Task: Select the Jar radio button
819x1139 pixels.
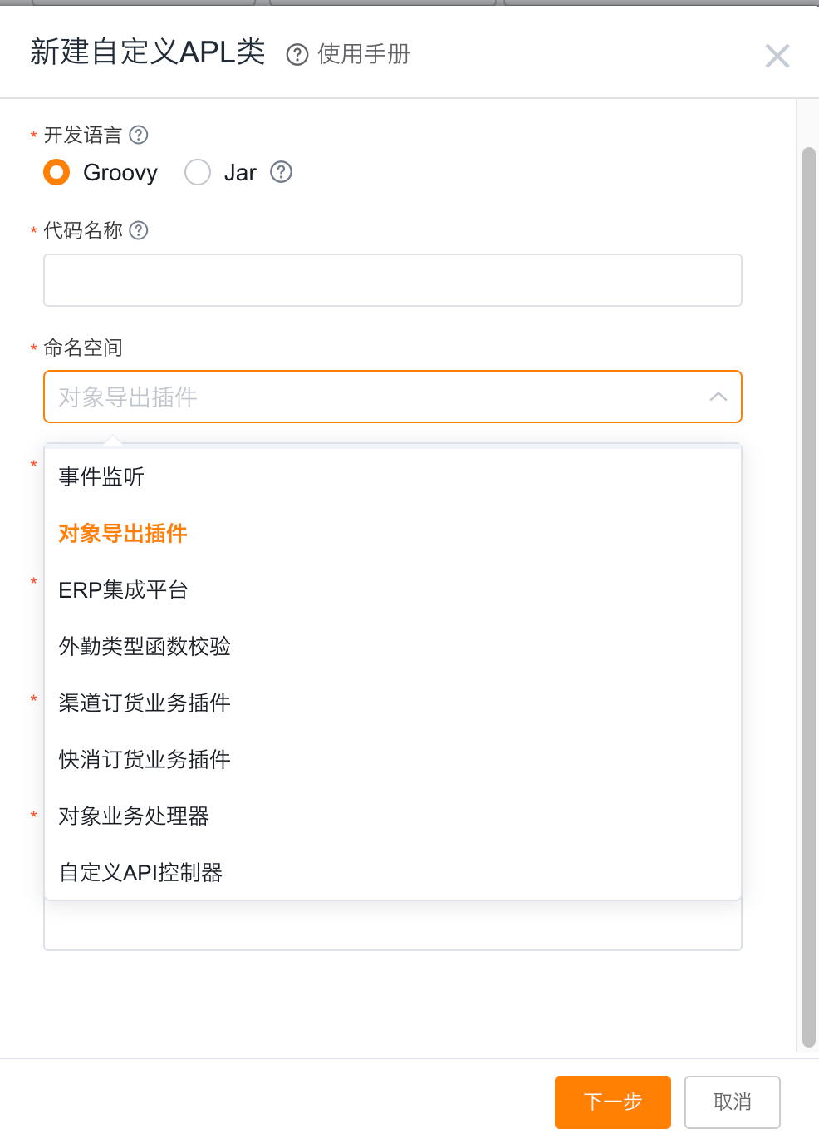Action: (198, 172)
